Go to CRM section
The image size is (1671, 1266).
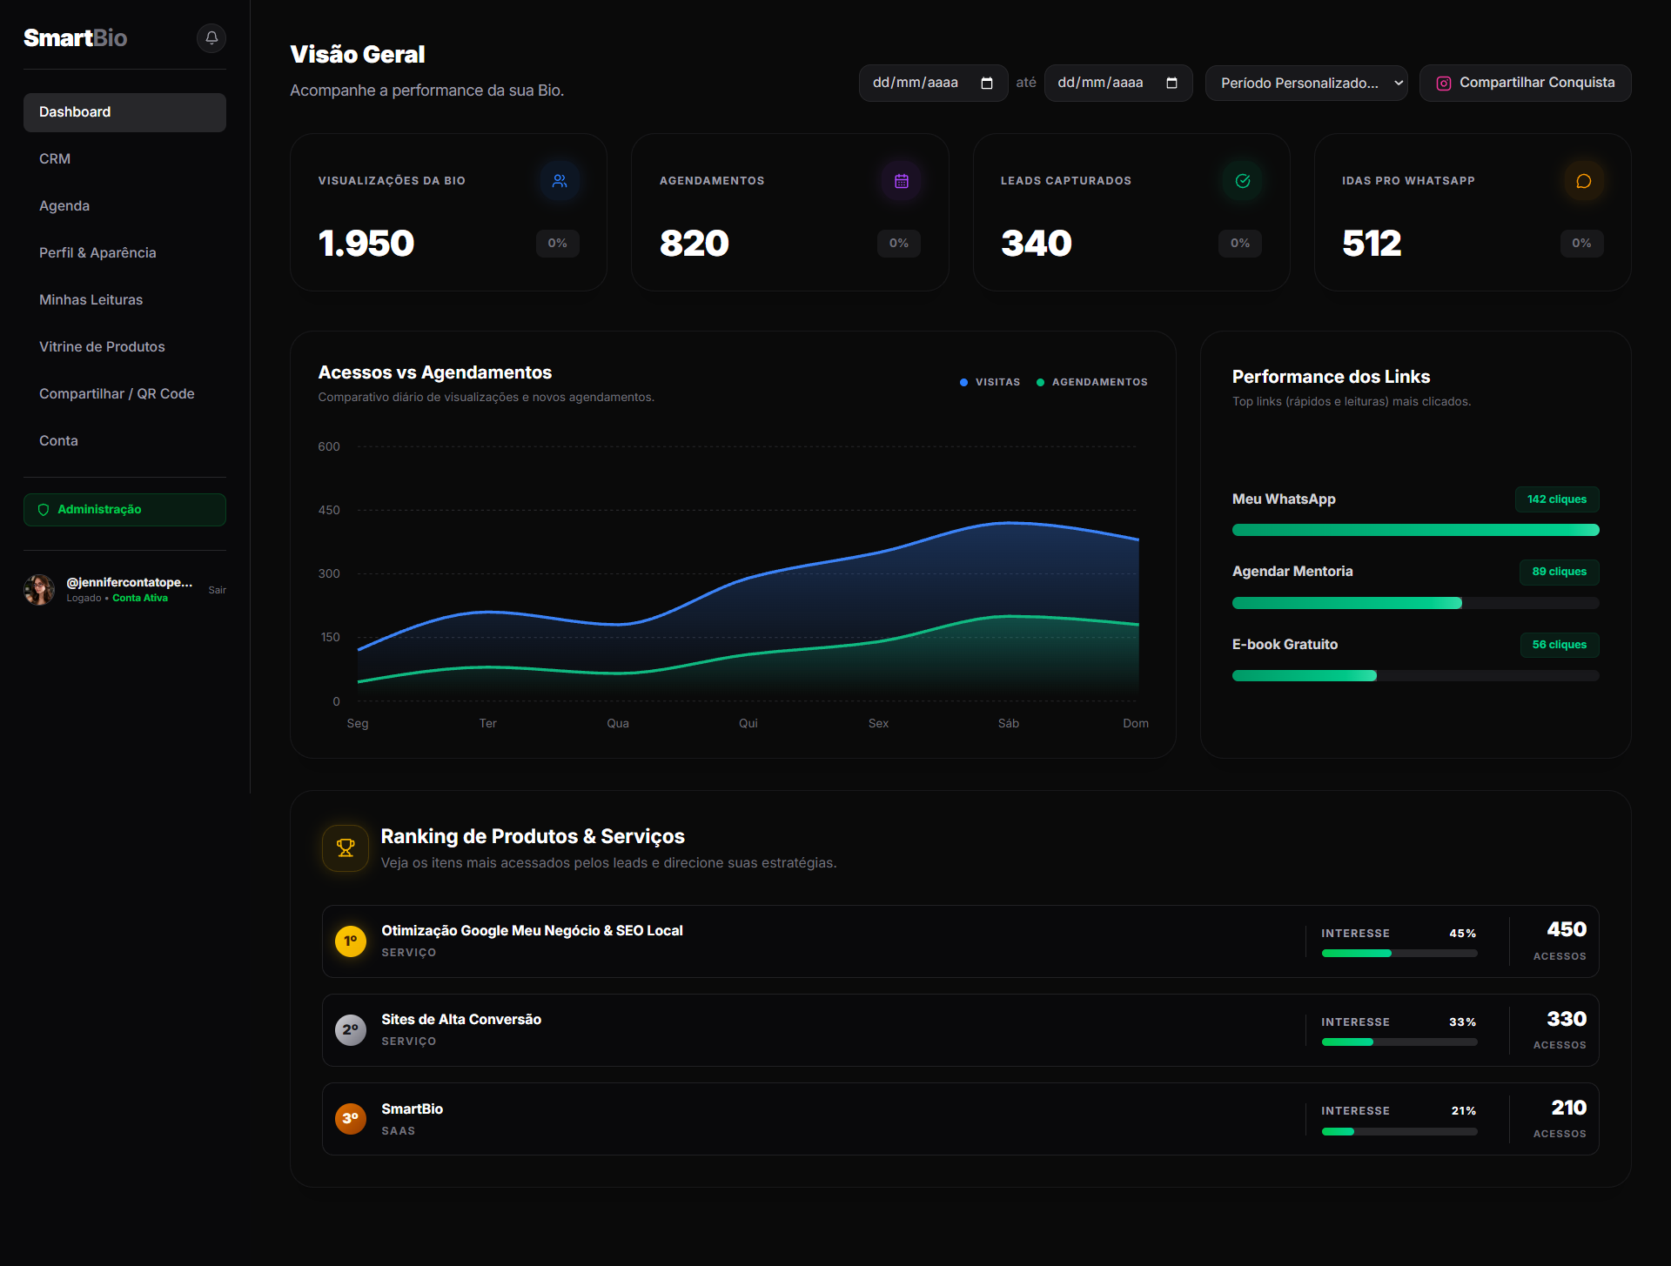(124, 159)
